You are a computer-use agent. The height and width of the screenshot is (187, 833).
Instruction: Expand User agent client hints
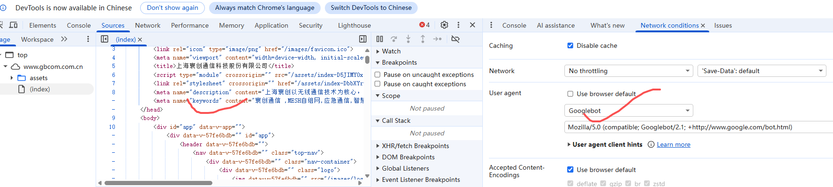tap(570, 144)
